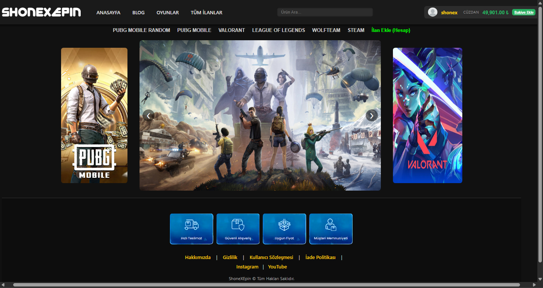543x288 pixels.
Task: Click the Güvenli Alışveriş shield card
Action: (238, 229)
